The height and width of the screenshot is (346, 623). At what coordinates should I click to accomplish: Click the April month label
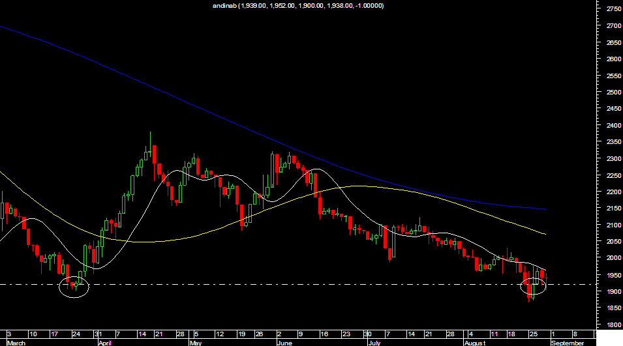(x=105, y=343)
